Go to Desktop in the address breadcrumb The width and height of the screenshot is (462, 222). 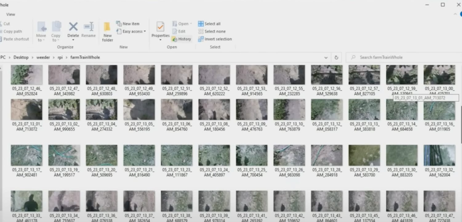point(21,57)
